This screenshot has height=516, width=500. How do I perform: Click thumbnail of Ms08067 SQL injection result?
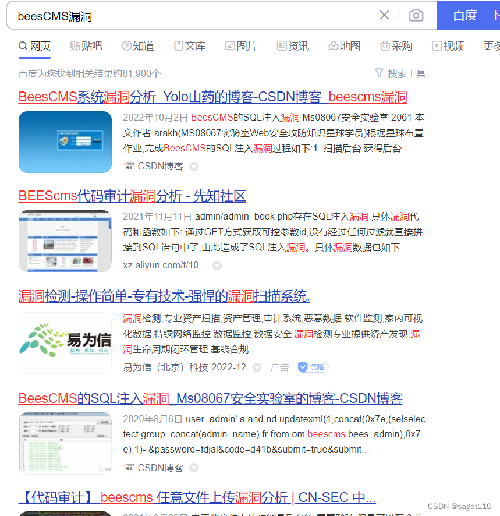65,443
